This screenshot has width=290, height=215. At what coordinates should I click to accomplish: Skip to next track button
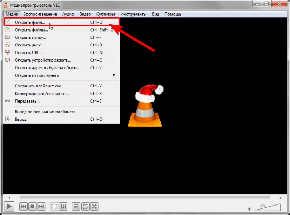coord(41,206)
